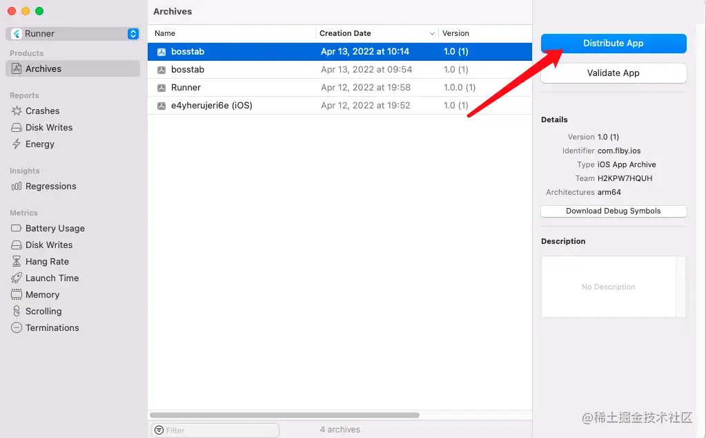The image size is (706, 438).
Task: Select Archives in the sidebar
Action: [x=72, y=68]
